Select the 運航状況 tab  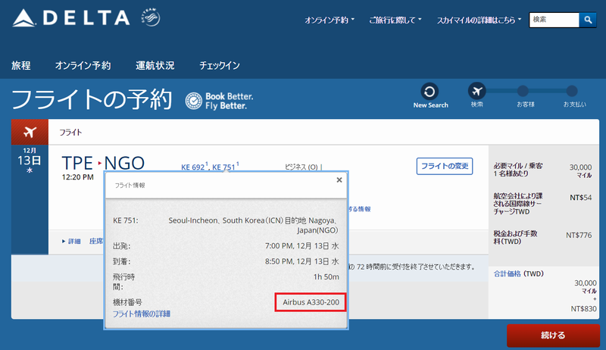click(x=155, y=66)
